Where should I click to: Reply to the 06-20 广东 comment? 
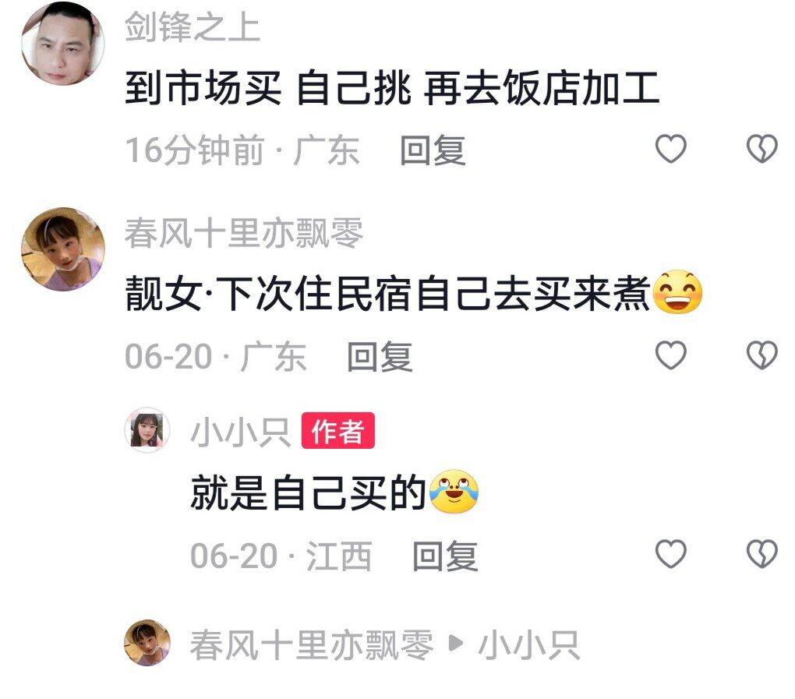(380, 357)
